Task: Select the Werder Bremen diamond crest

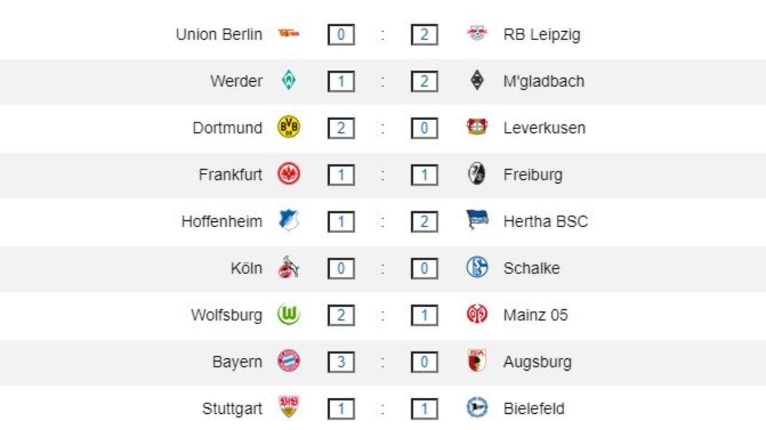Action: pos(288,81)
